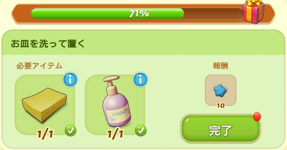
Task: Tap the red notification dot on 完了
Action: pyautogui.click(x=257, y=117)
